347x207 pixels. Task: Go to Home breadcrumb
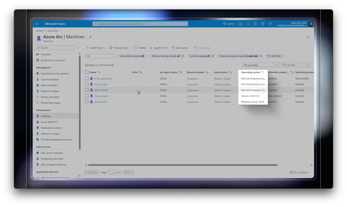40,31
